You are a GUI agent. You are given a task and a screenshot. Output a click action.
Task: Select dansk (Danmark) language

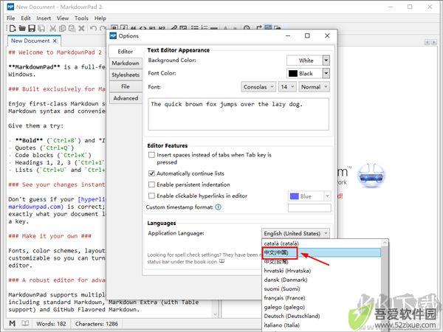(321, 280)
